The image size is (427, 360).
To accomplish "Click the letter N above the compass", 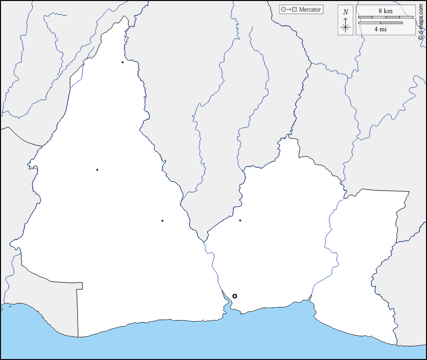I will coord(346,12).
